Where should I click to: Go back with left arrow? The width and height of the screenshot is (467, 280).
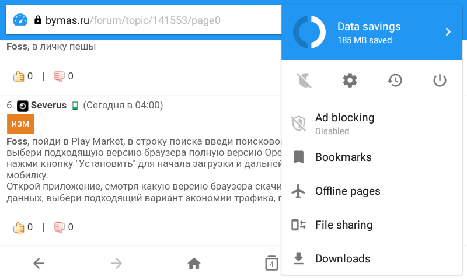(x=39, y=264)
